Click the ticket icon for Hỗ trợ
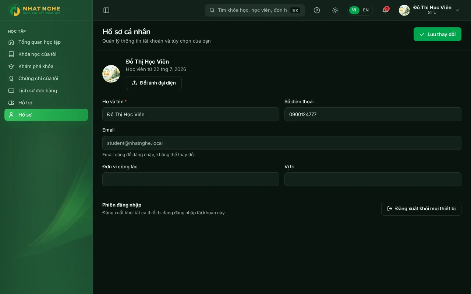471x294 pixels. point(11,103)
